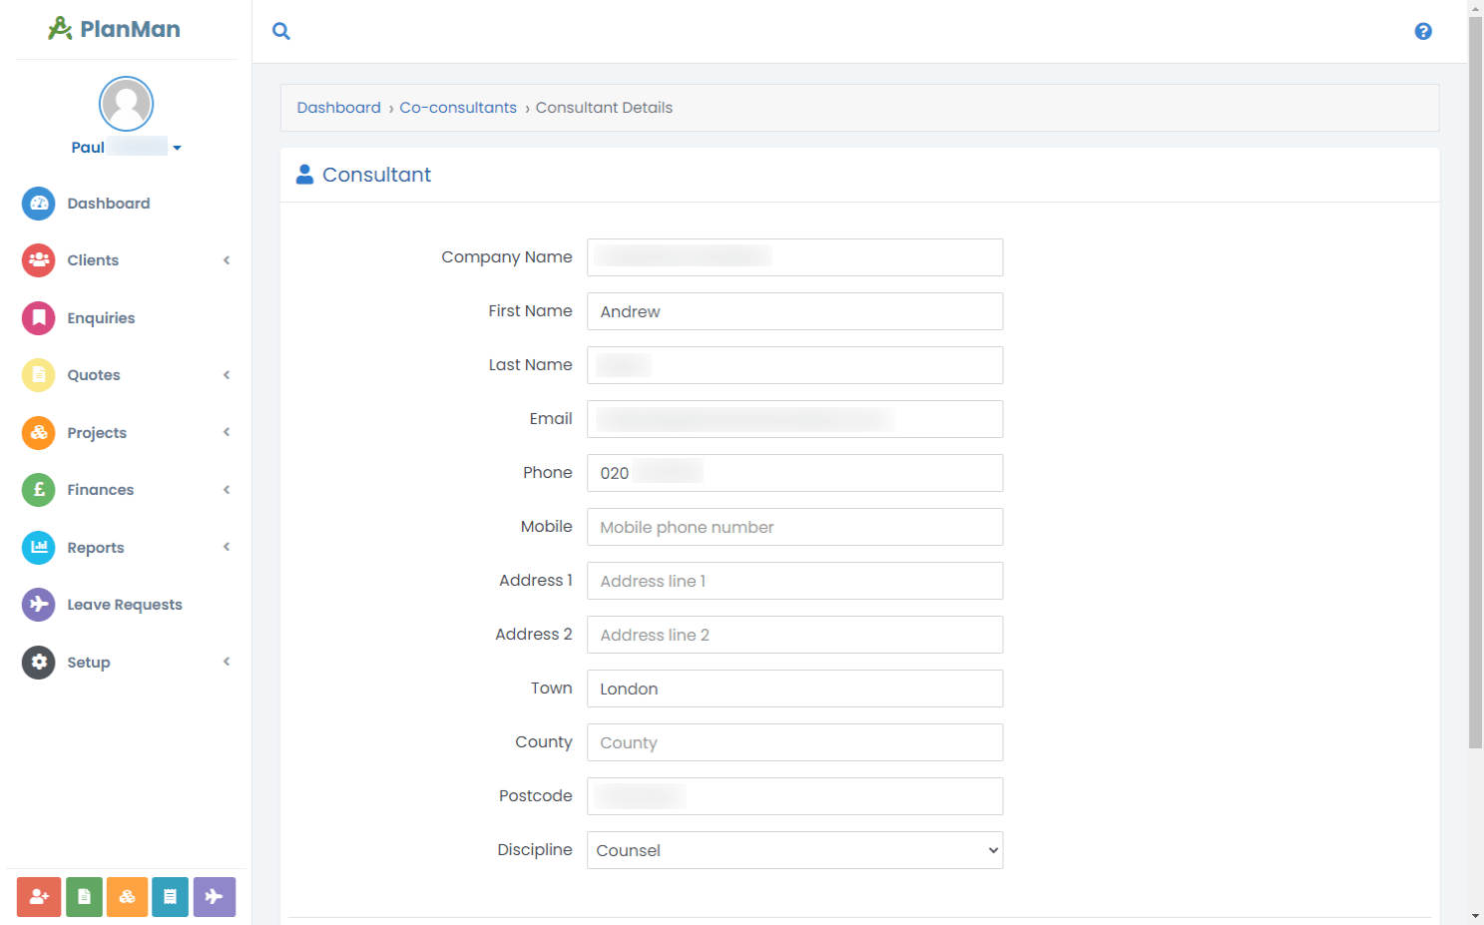Click the red add-user shortcut button
The image size is (1484, 925).
(39, 897)
